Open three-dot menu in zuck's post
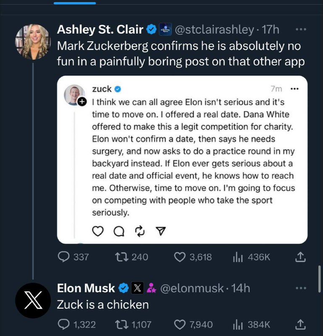Screen dimensions: 323x336 294,89
